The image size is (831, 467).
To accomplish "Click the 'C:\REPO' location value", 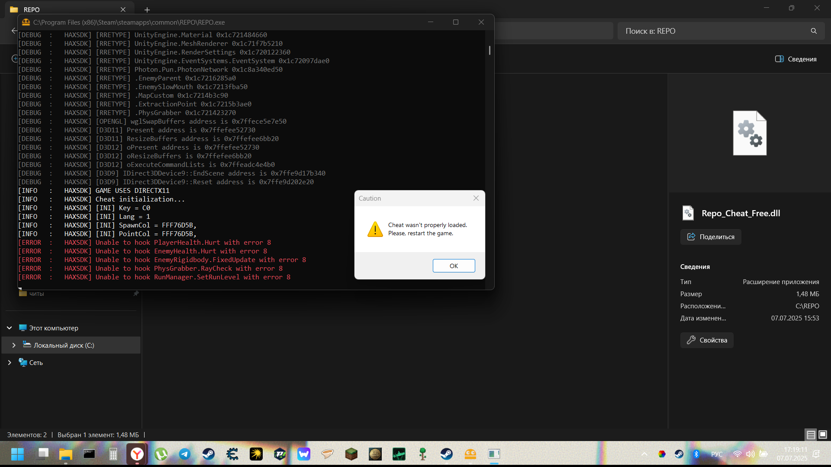I will coord(807,306).
